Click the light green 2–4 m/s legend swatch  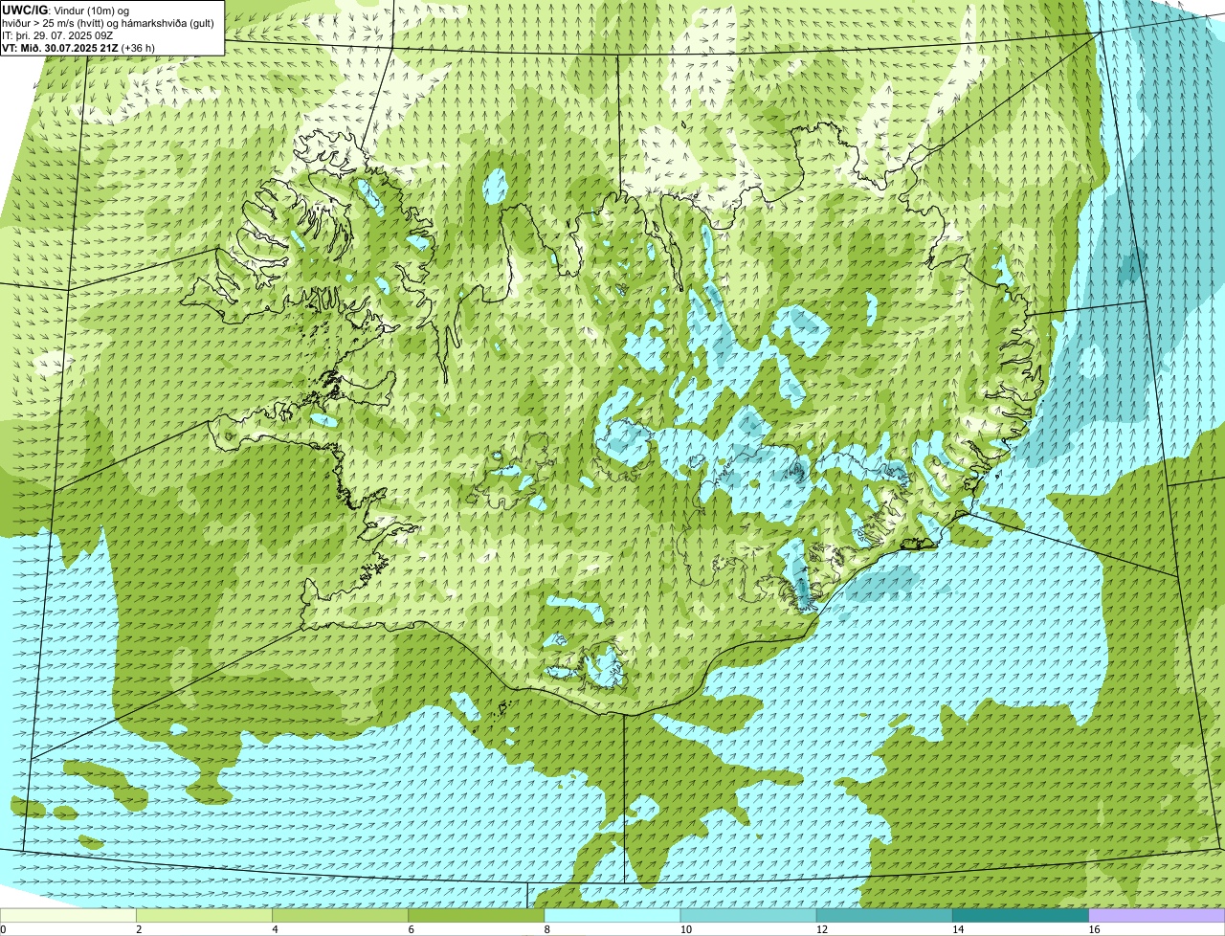205,916
